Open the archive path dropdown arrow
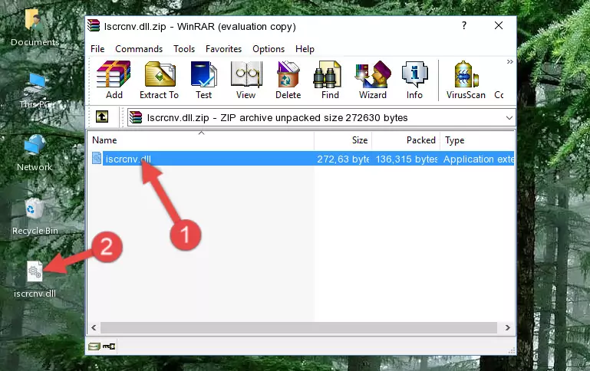Image resolution: width=590 pixels, height=371 pixels. (509, 117)
